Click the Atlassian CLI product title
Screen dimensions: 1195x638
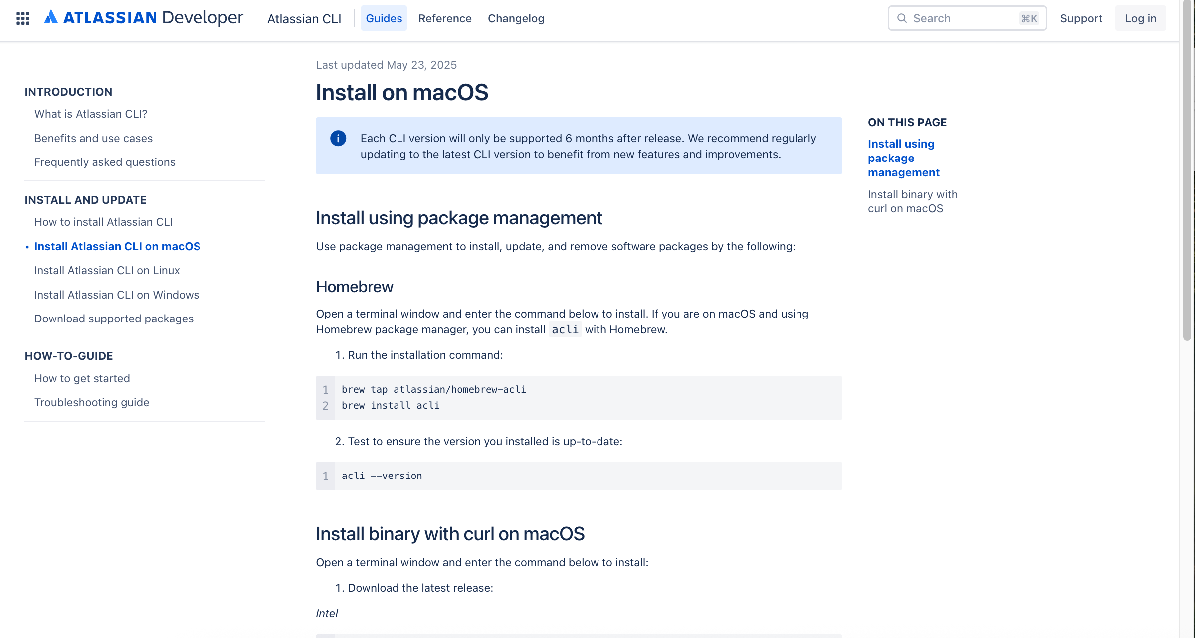[304, 19]
